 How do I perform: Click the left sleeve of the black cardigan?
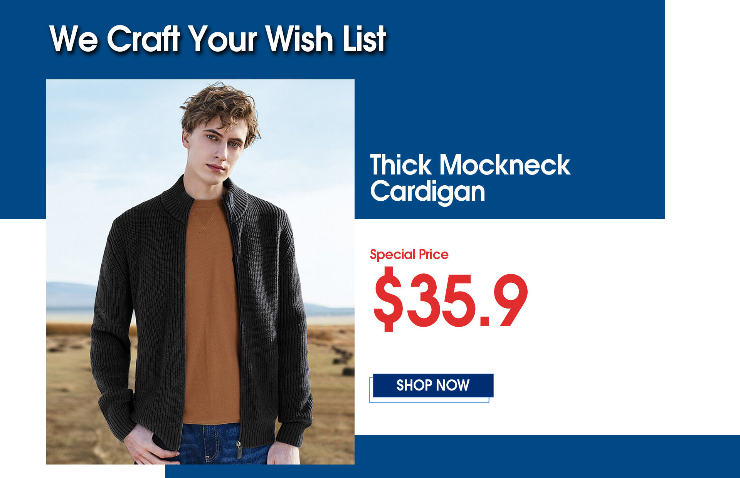[x=112, y=327]
